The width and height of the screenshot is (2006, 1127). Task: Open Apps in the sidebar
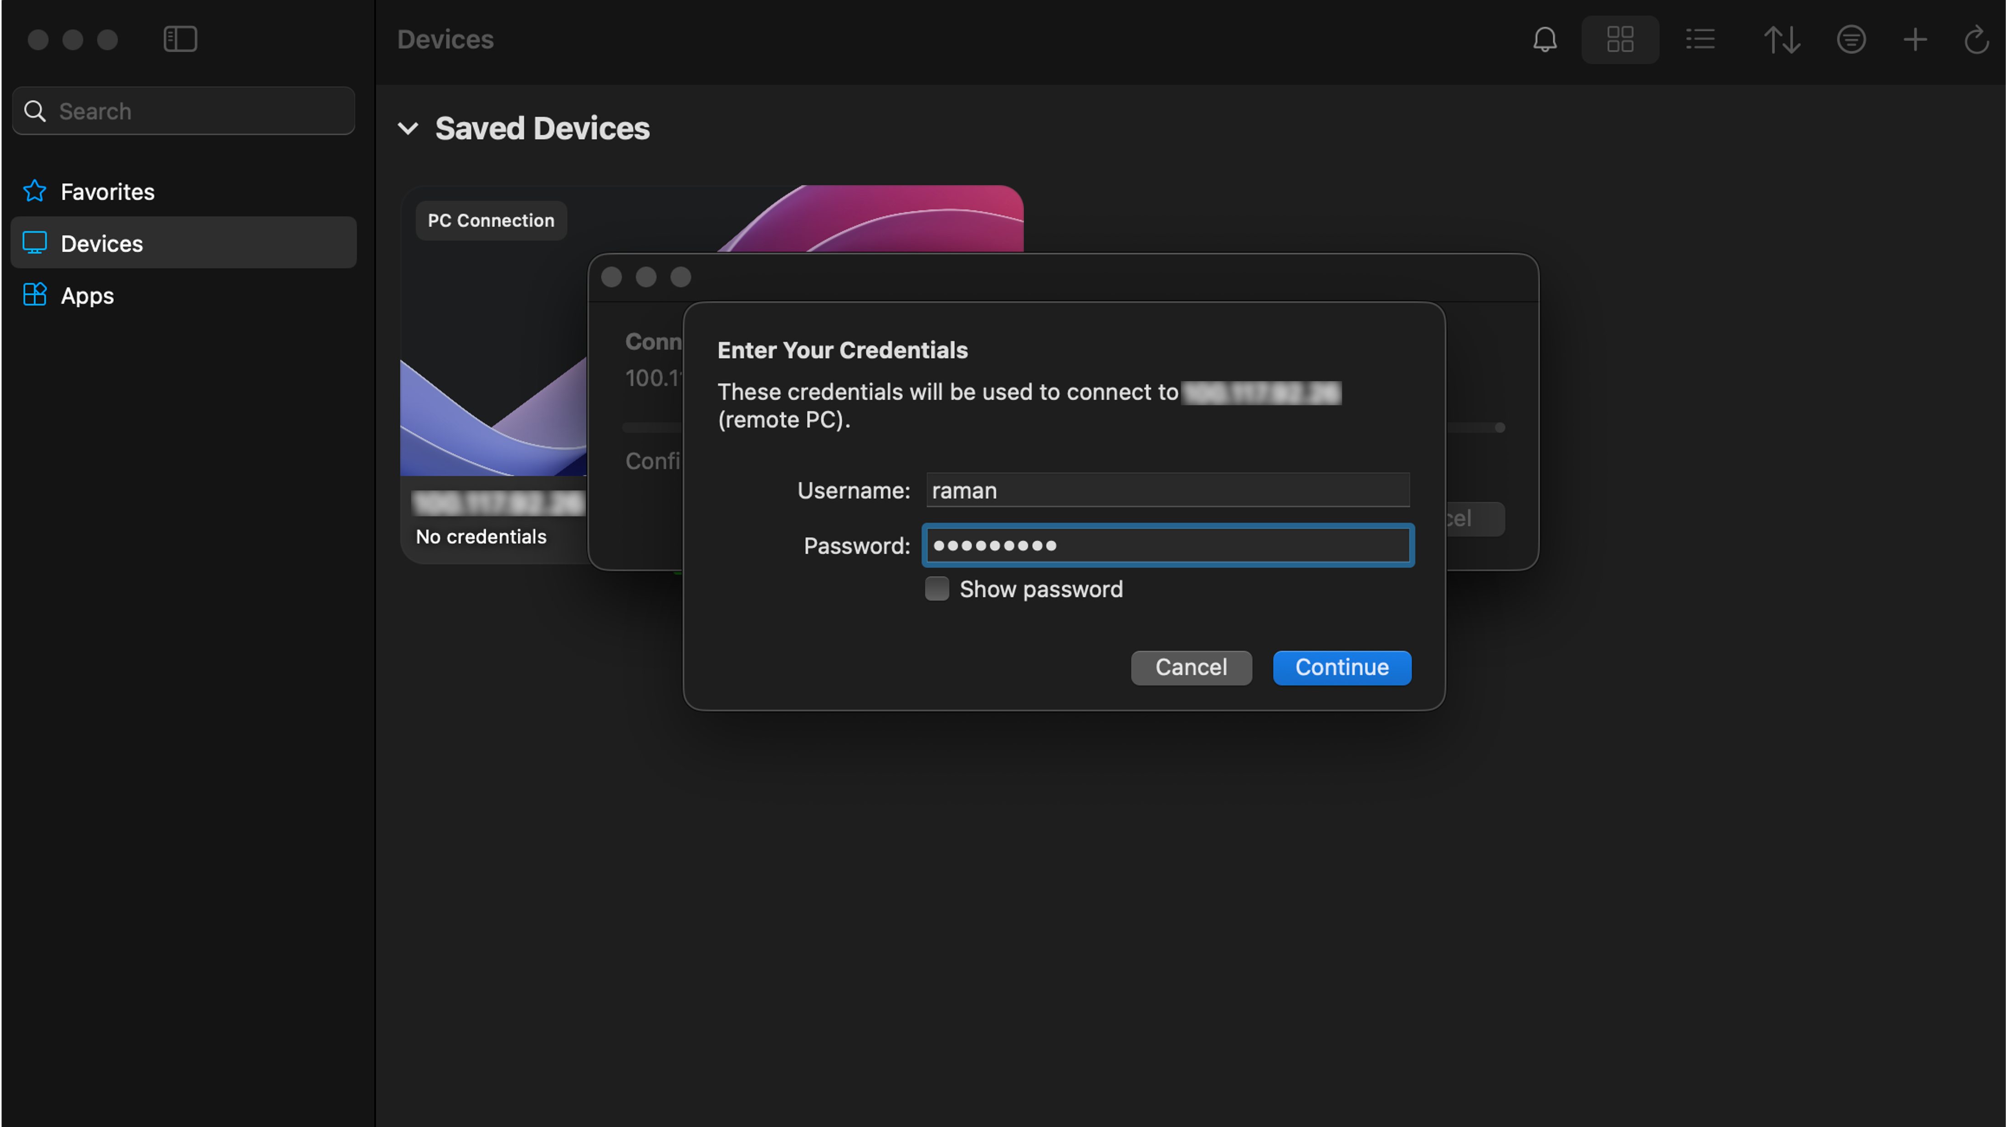(x=87, y=296)
